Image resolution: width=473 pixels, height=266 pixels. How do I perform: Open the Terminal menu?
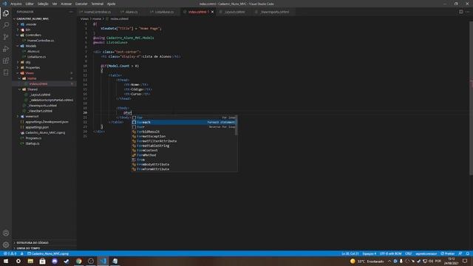(x=97, y=4)
